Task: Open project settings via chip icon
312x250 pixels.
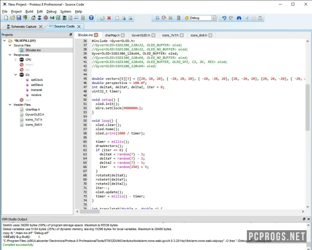Action: tap(179, 18)
